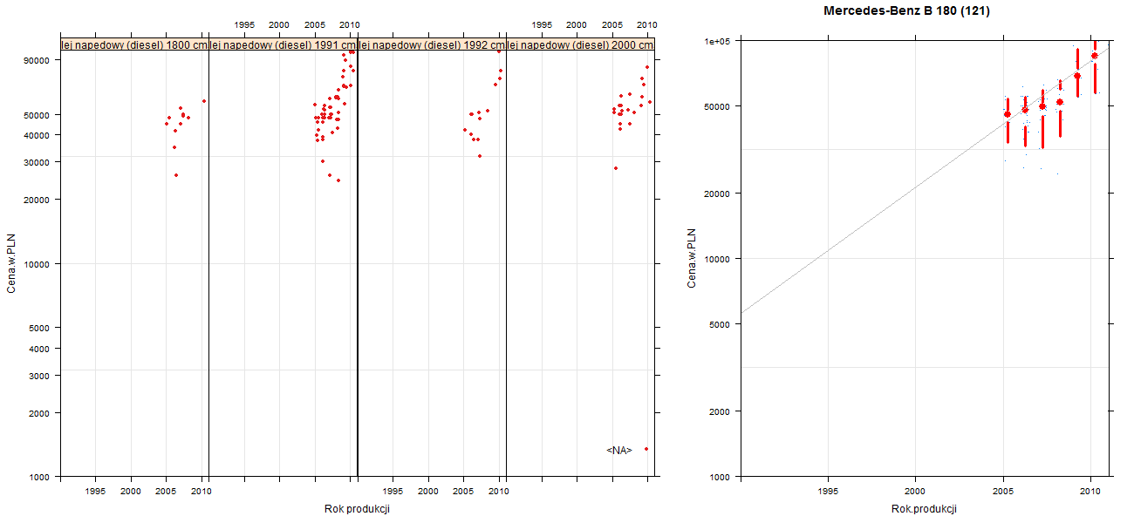The width and height of the screenshot is (1134, 523).
Task: Select the 'Rok produkcji' axis label under the panels
Action: click(x=357, y=509)
